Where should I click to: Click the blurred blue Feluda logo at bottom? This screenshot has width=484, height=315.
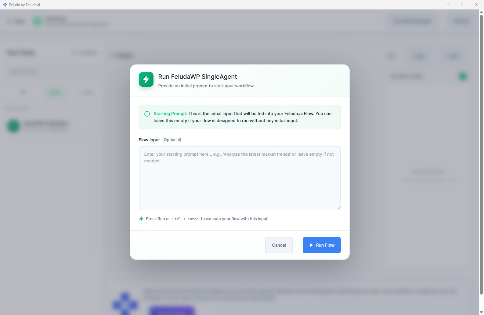coord(125,304)
